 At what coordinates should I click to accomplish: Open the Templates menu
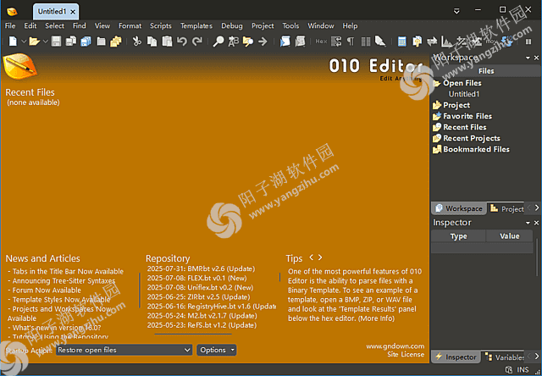pos(196,26)
